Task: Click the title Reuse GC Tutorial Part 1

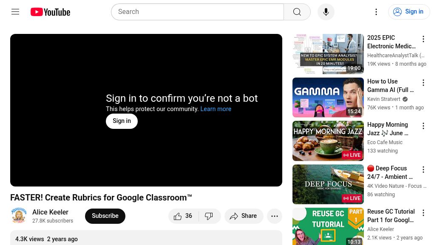Action: pyautogui.click(x=391, y=216)
